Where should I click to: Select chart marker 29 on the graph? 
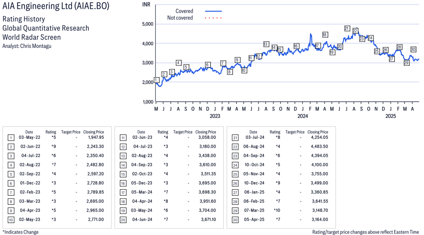pyautogui.click(x=406, y=63)
